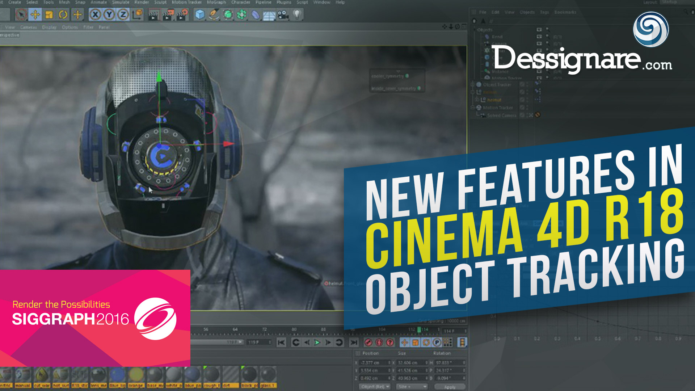Select the dirt material swatch
The height and width of the screenshot is (391, 695).
tap(230, 378)
